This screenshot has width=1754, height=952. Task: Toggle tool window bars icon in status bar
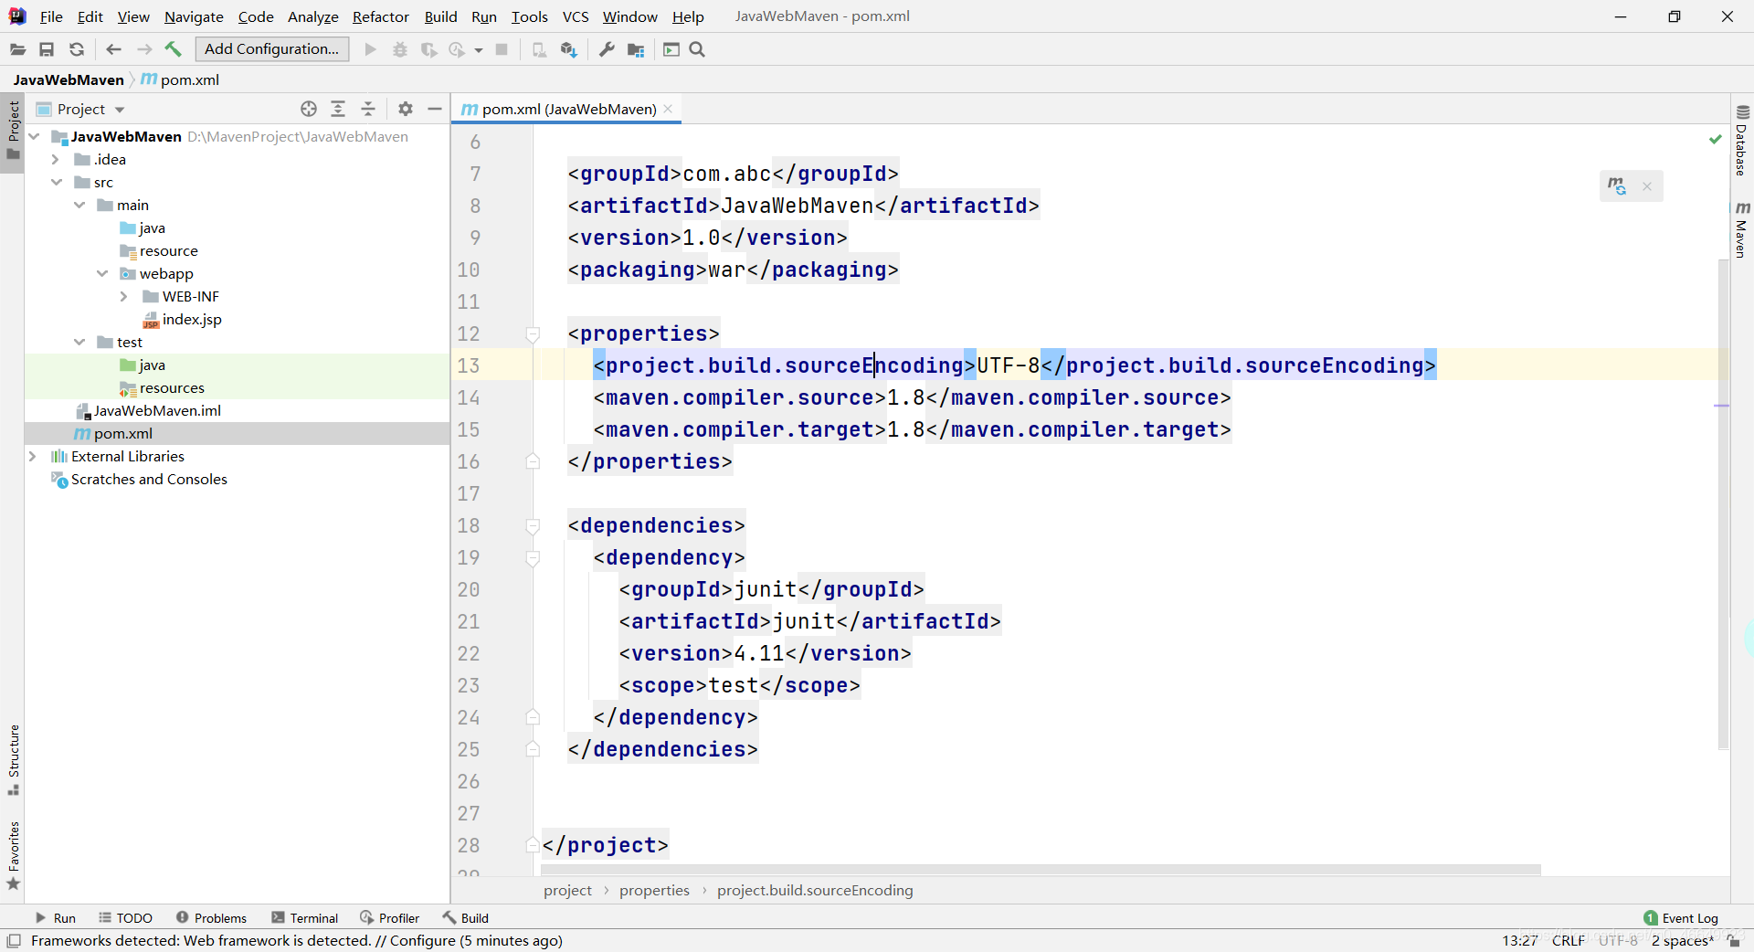coord(14,940)
